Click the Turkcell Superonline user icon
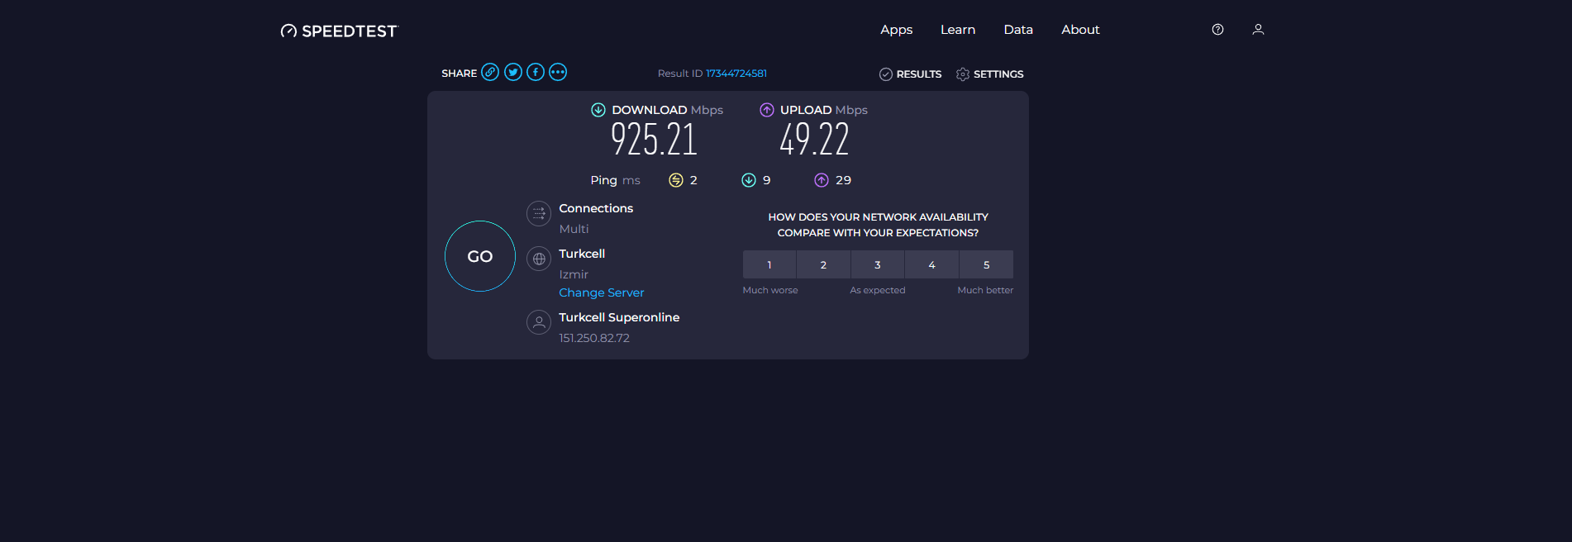This screenshot has height=542, width=1572. pyautogui.click(x=539, y=322)
